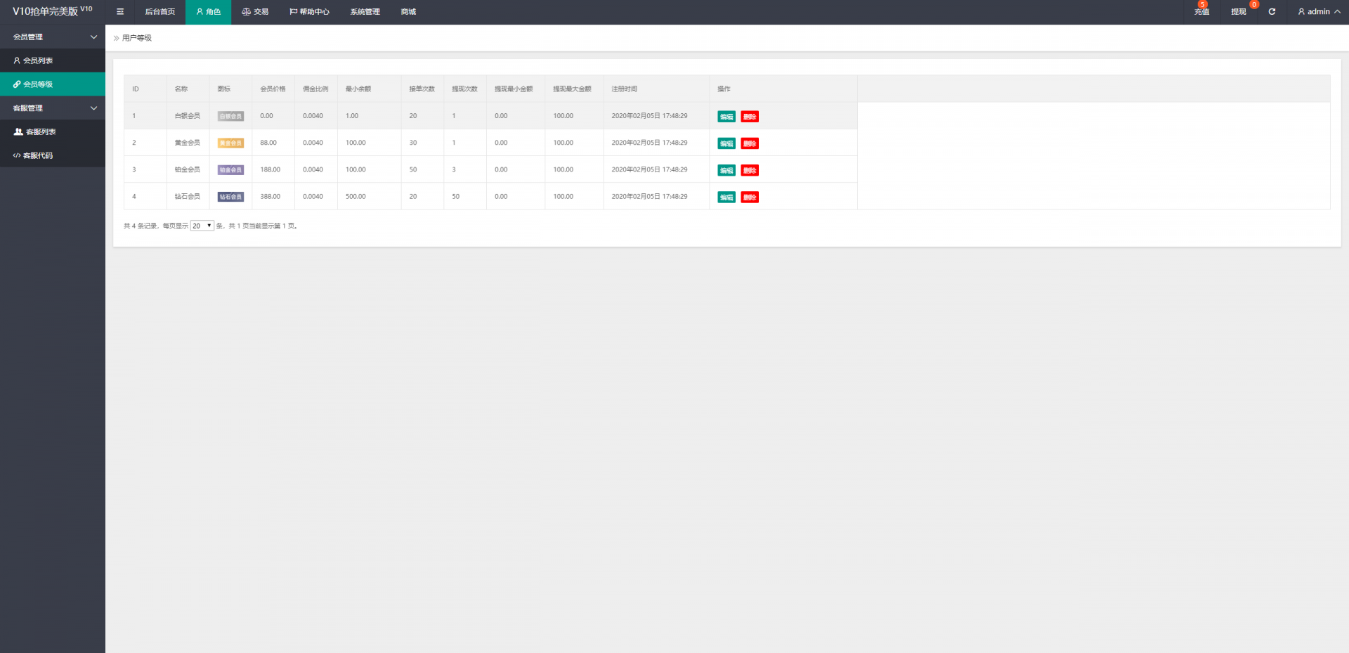Open 客服代码 in the sidebar

tap(38, 155)
